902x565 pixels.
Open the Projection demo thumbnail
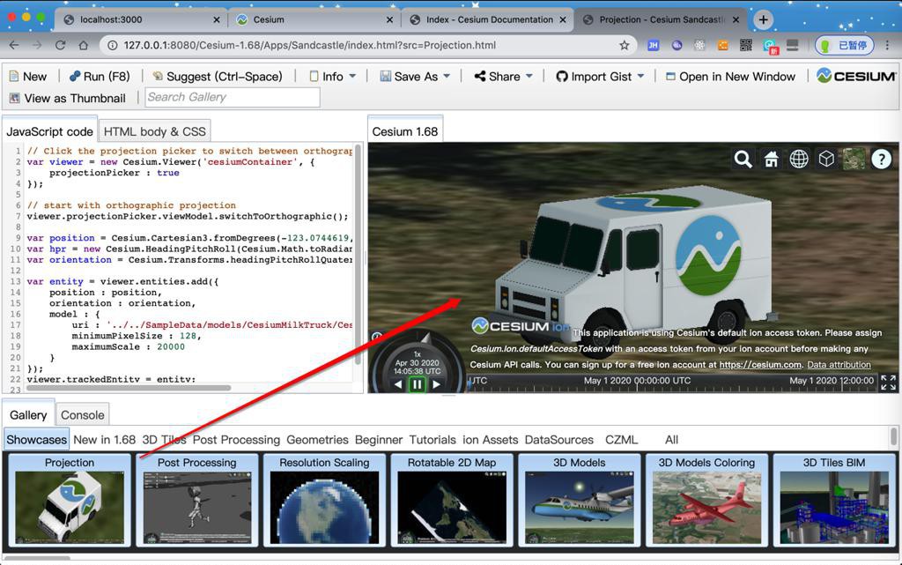tap(69, 500)
